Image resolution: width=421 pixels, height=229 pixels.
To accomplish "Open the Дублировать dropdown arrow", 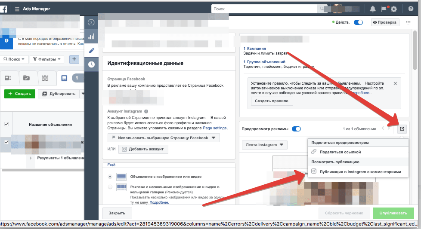I will [83, 94].
